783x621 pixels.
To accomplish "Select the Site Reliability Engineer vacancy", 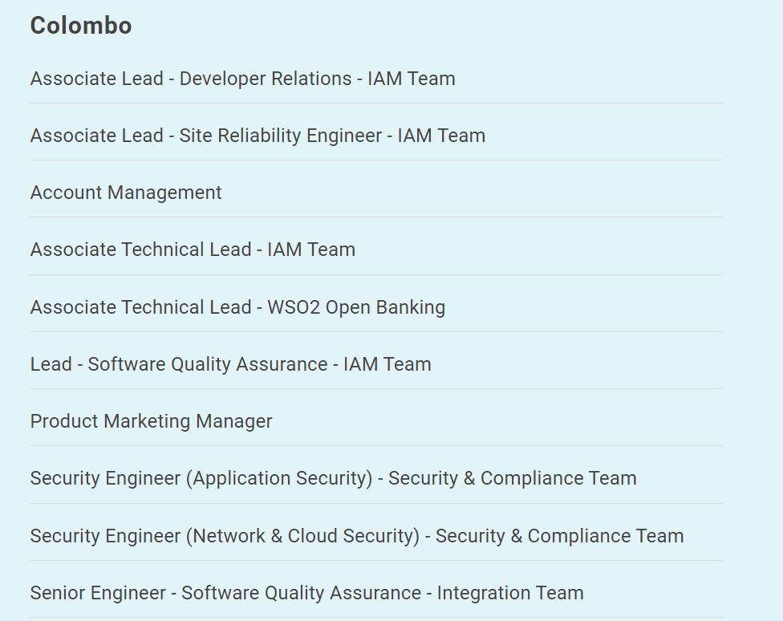I will (x=258, y=136).
